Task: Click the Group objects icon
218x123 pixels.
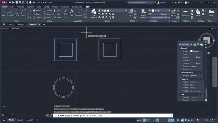Action: point(173,13)
